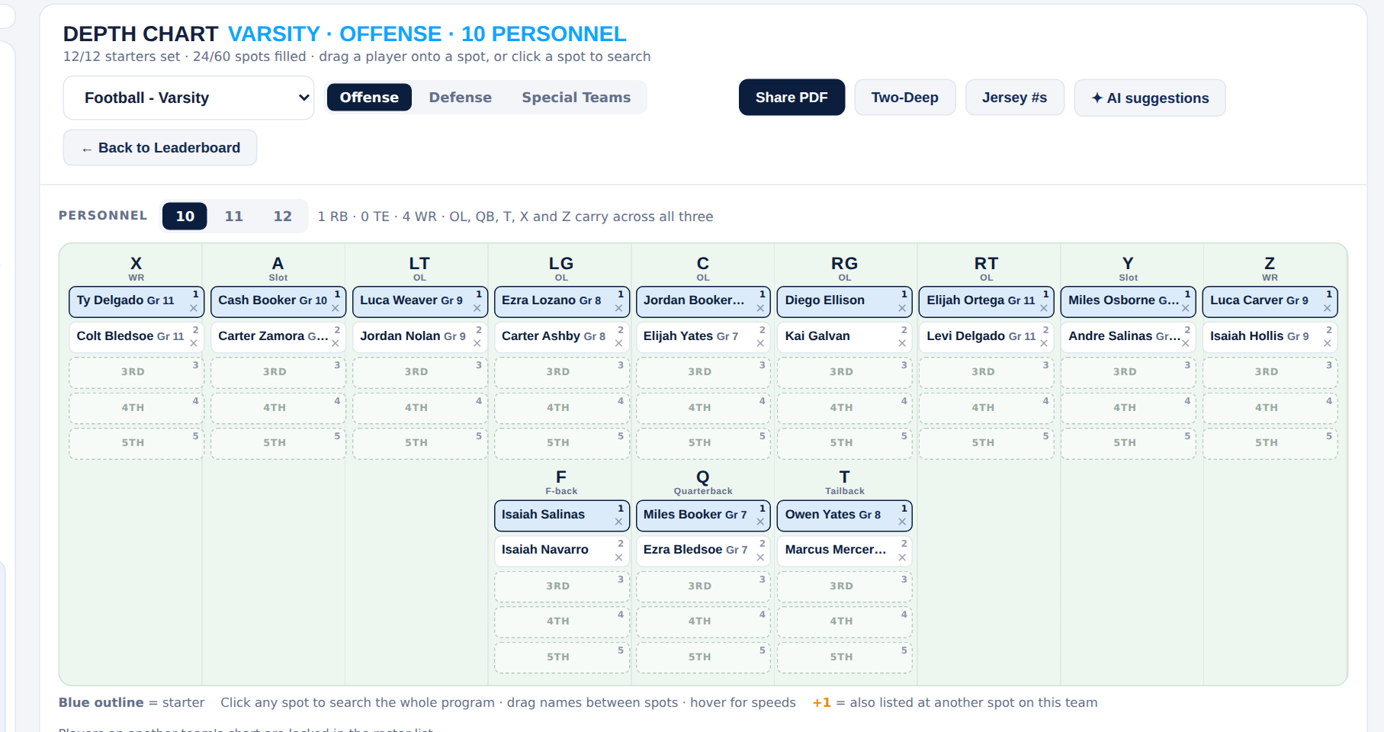Remove Levi Delgado from RT backup
Screen dimensions: 1384x732
point(1044,344)
